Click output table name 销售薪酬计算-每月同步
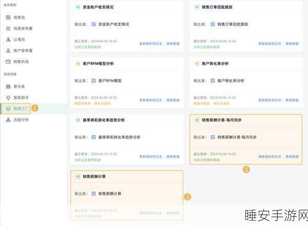The image size is (308, 225). tap(237, 137)
